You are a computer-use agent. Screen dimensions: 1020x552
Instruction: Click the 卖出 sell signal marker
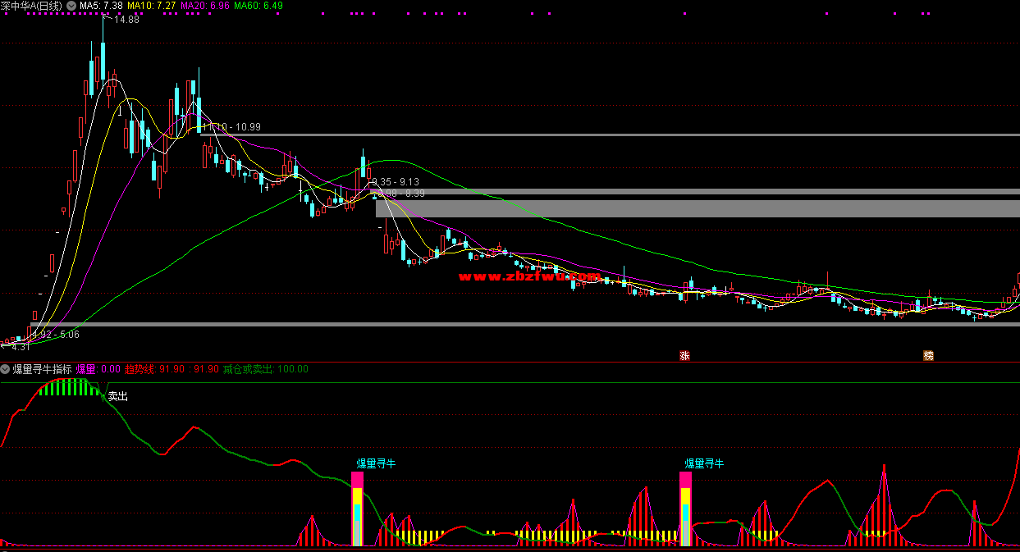click(118, 396)
